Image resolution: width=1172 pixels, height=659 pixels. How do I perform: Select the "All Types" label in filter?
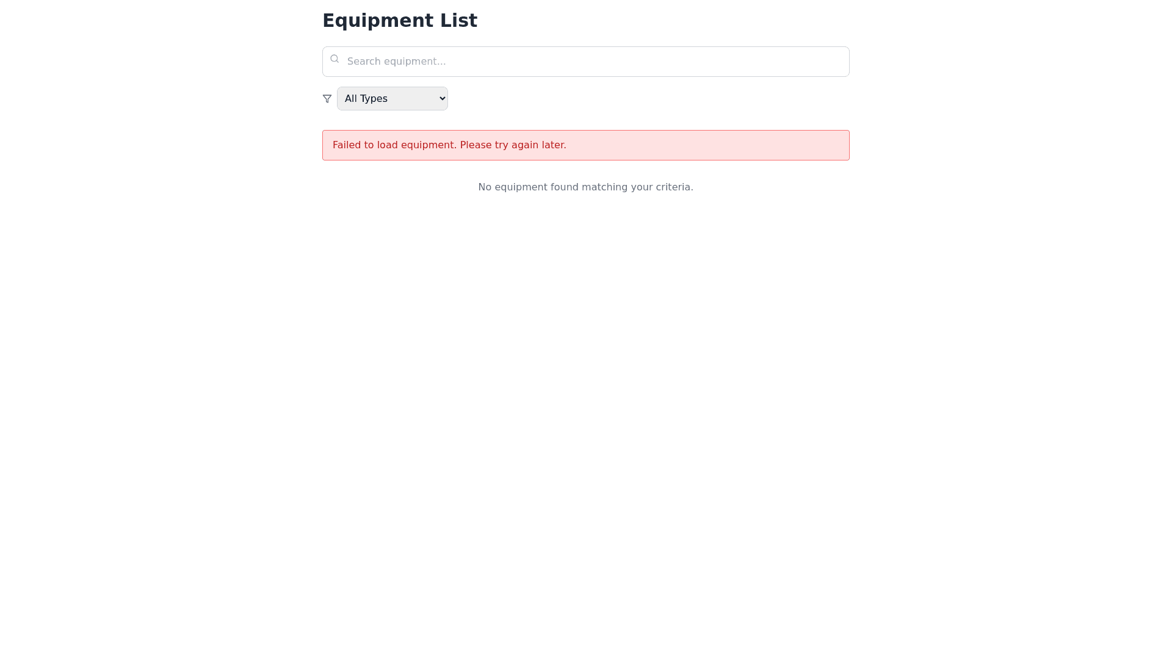tap(366, 99)
